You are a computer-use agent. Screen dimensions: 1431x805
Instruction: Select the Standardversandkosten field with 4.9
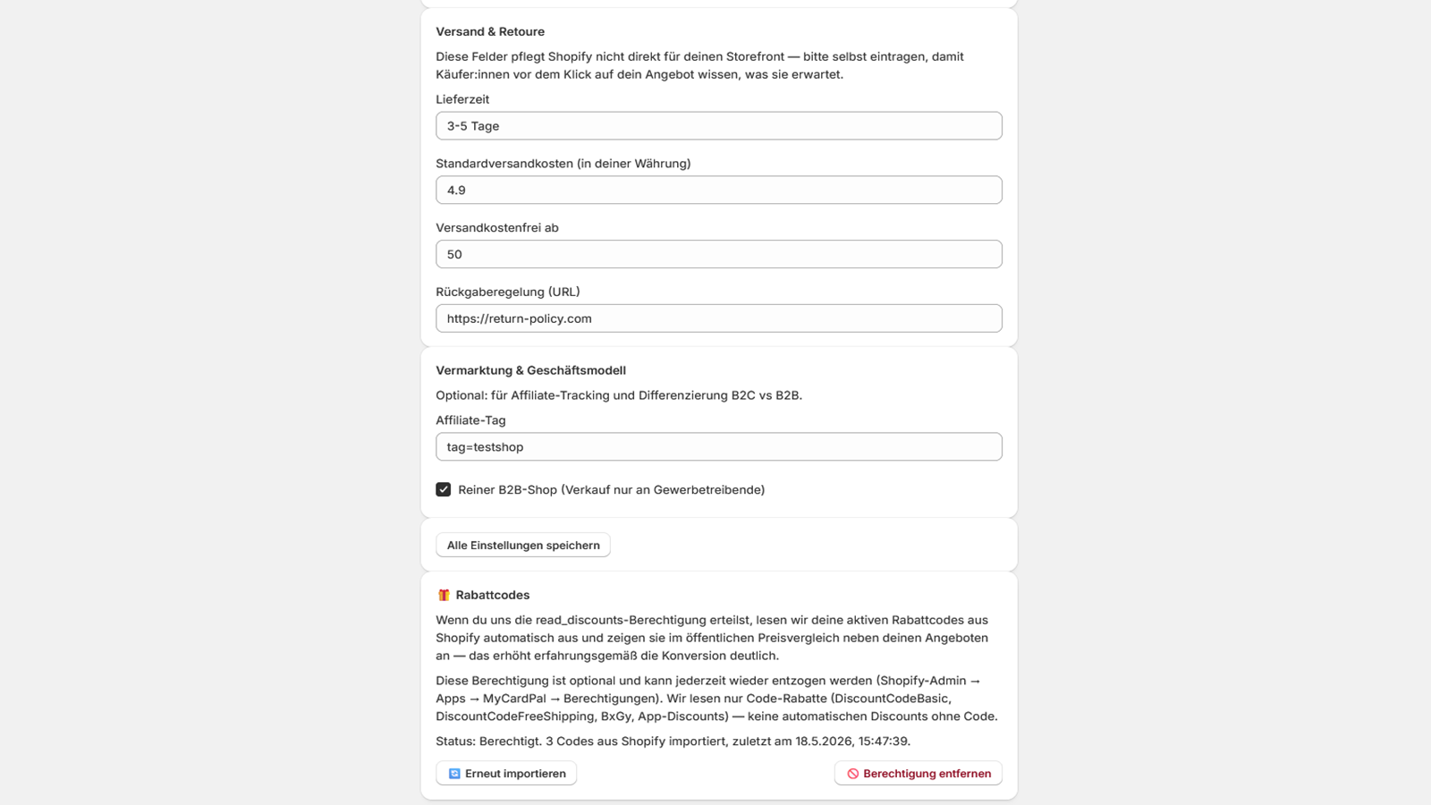click(719, 190)
